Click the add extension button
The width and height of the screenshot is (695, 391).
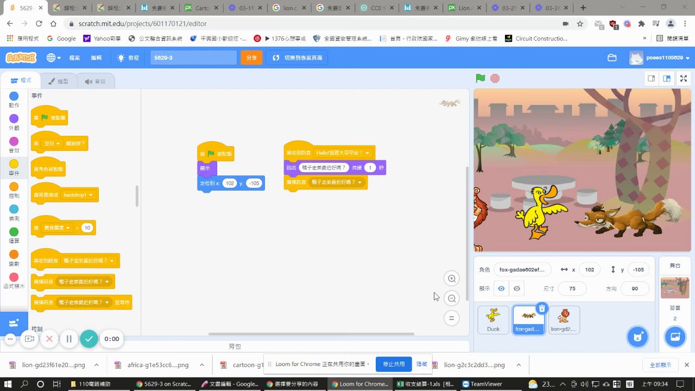[14, 323]
